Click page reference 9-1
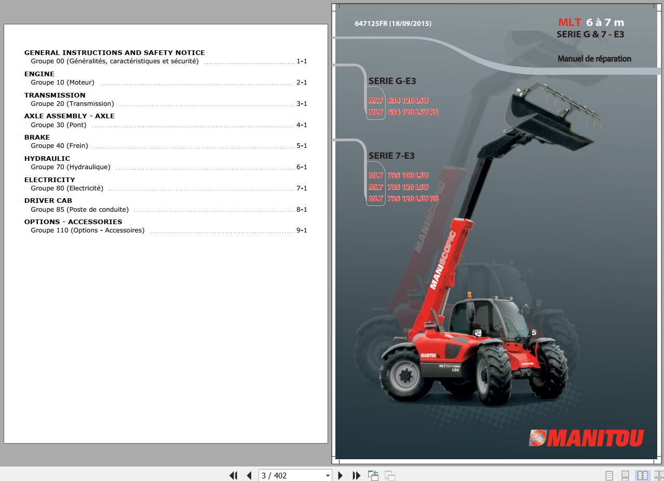The width and height of the screenshot is (664, 481). (x=302, y=230)
